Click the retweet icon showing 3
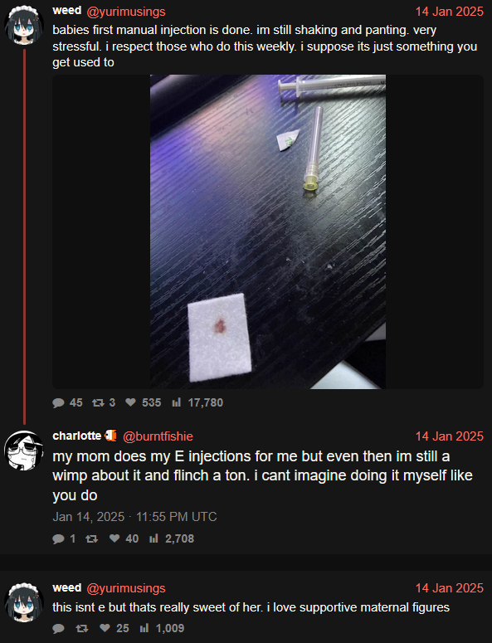492x643 pixels. point(98,402)
